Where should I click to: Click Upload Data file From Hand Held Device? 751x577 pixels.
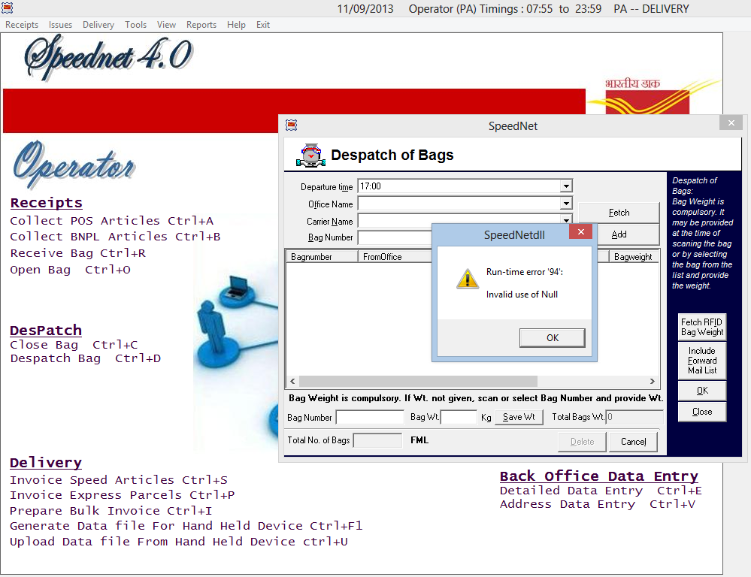179,542
